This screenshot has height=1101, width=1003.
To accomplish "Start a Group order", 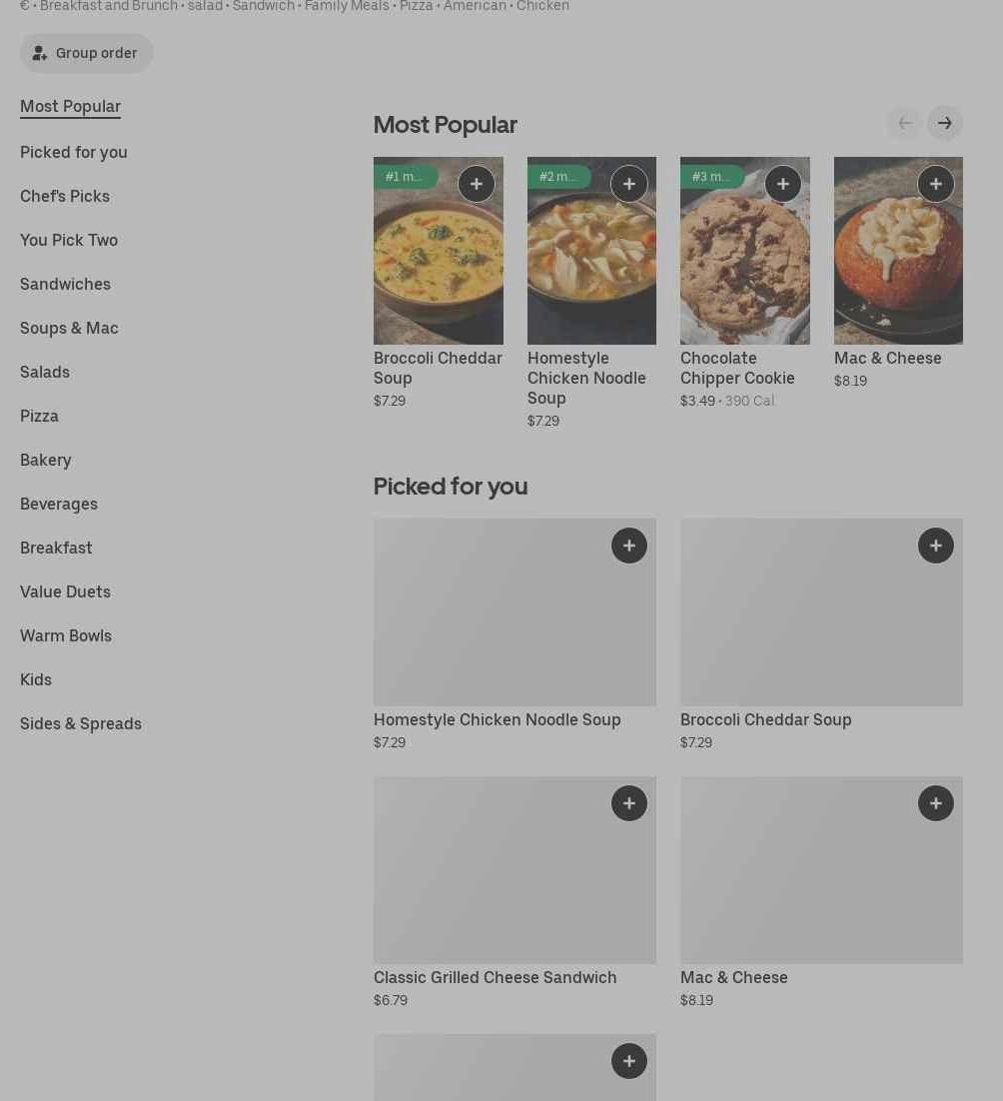I will point(87,53).
